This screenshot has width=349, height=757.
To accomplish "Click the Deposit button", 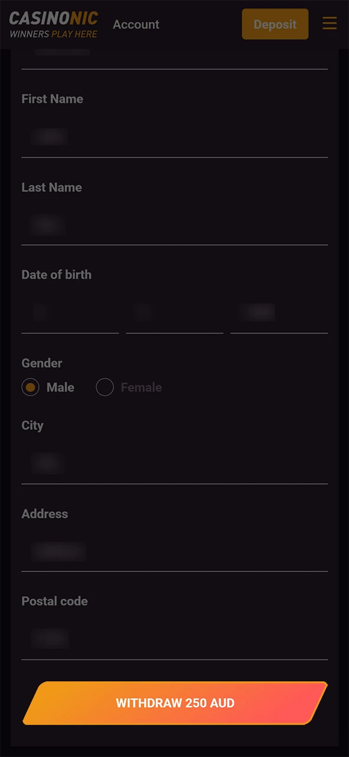I will (x=275, y=24).
